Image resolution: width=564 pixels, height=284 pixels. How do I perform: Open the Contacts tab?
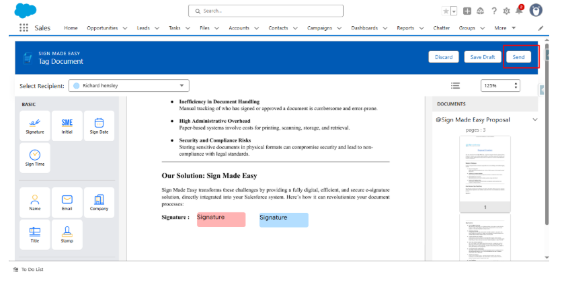[278, 28]
